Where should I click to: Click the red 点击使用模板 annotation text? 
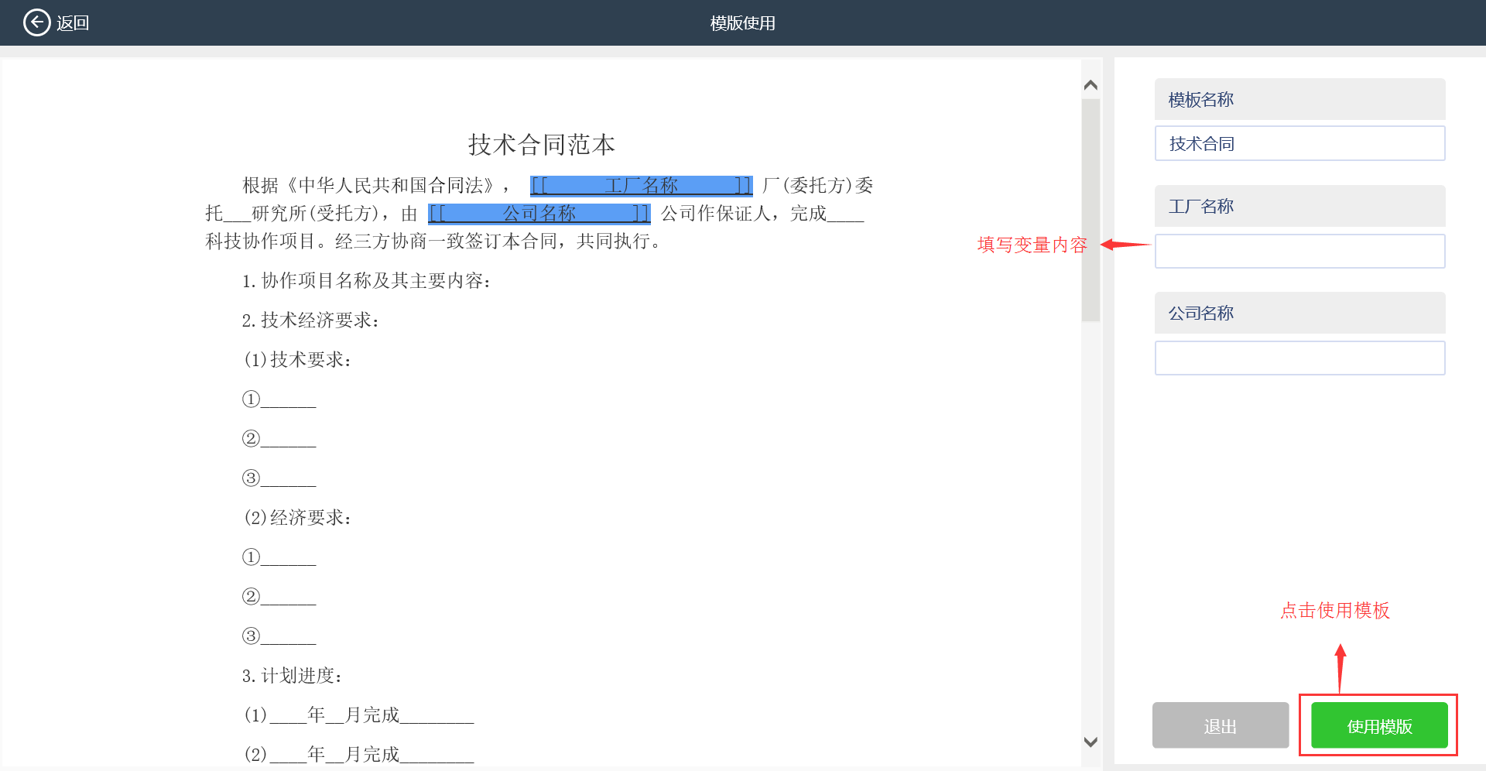[1334, 611]
